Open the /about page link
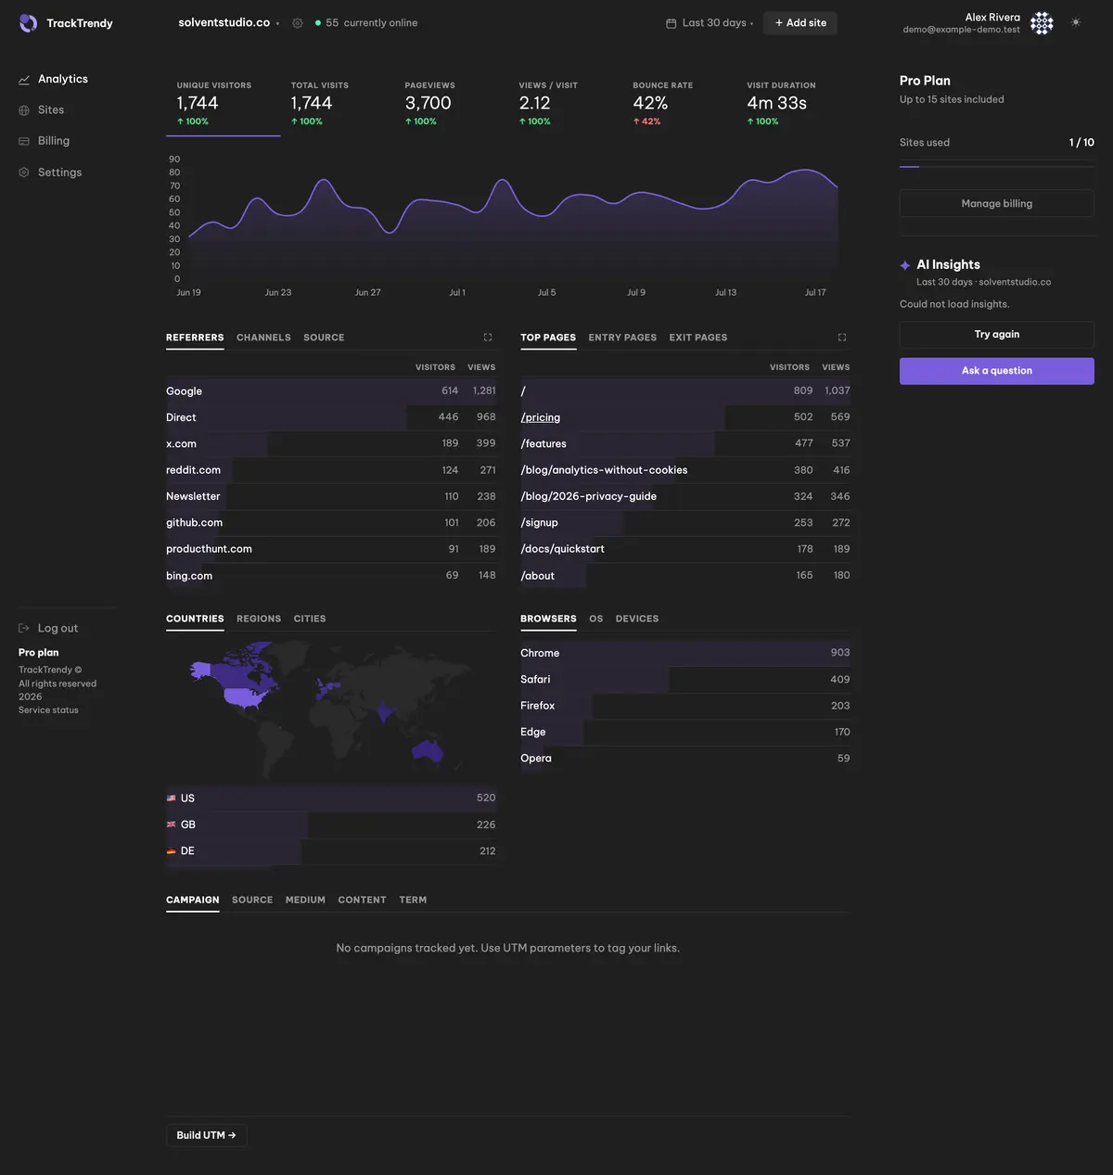Image resolution: width=1113 pixels, height=1175 pixels. point(537,576)
